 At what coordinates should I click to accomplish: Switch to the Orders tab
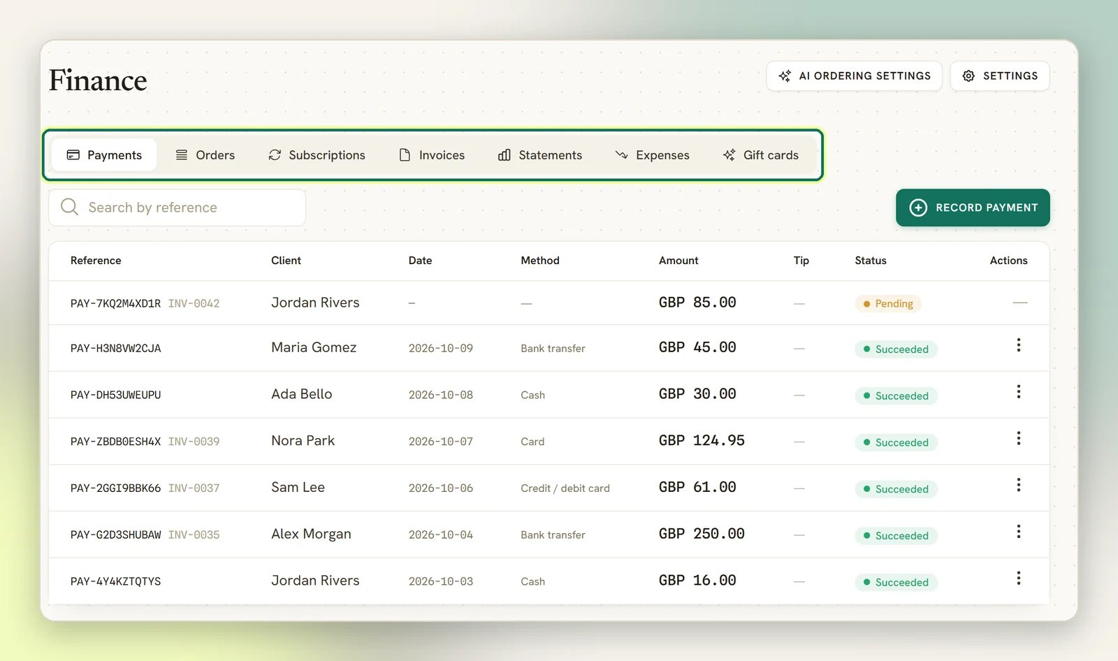pyautogui.click(x=205, y=155)
